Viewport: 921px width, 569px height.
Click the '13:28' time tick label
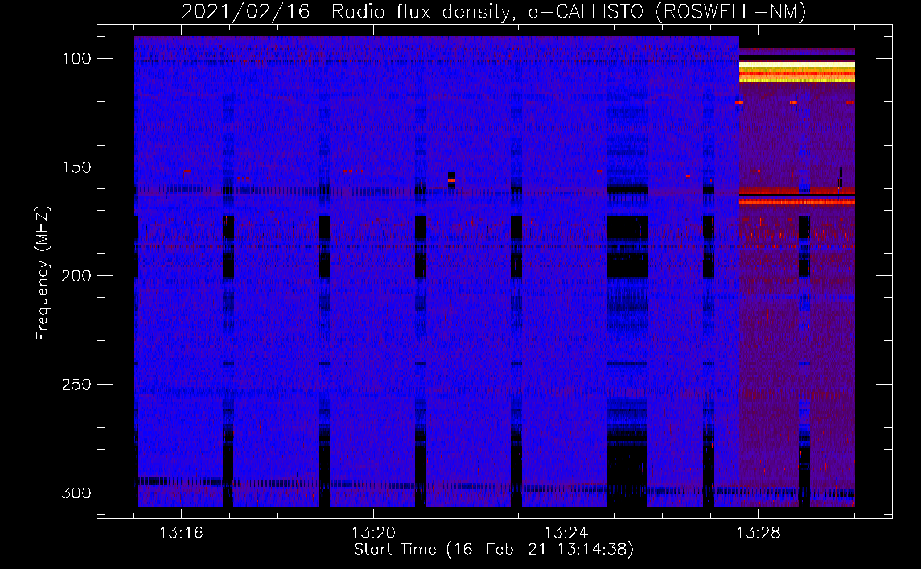tap(758, 533)
